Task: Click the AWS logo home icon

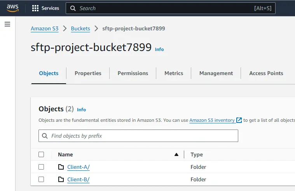Action: (12, 8)
